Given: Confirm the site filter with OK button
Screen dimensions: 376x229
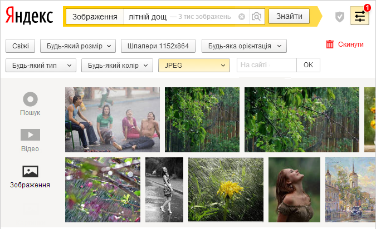Looking at the screenshot, I should click(x=308, y=65).
